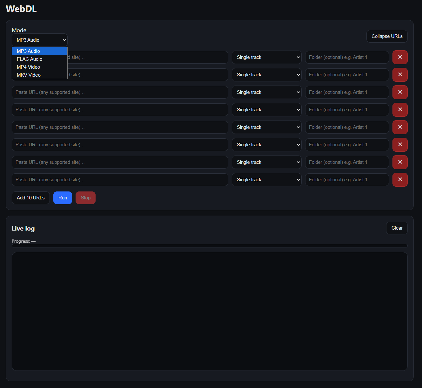
Task: Collapse the URLs list
Action: tap(387, 36)
